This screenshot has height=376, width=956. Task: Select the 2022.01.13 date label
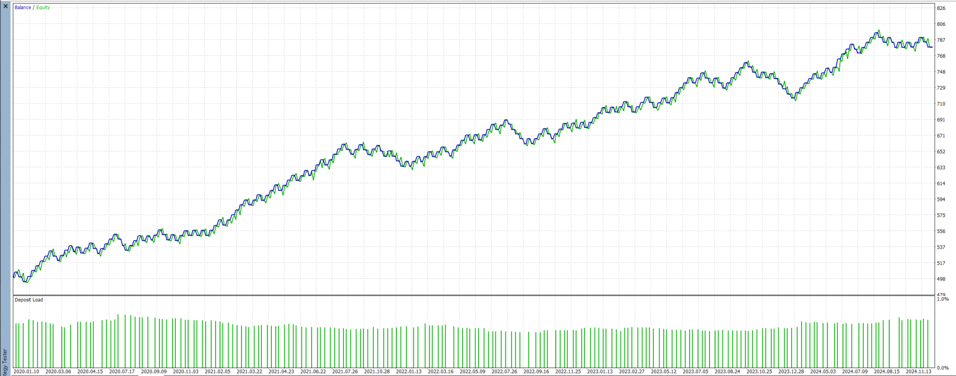pyautogui.click(x=409, y=372)
